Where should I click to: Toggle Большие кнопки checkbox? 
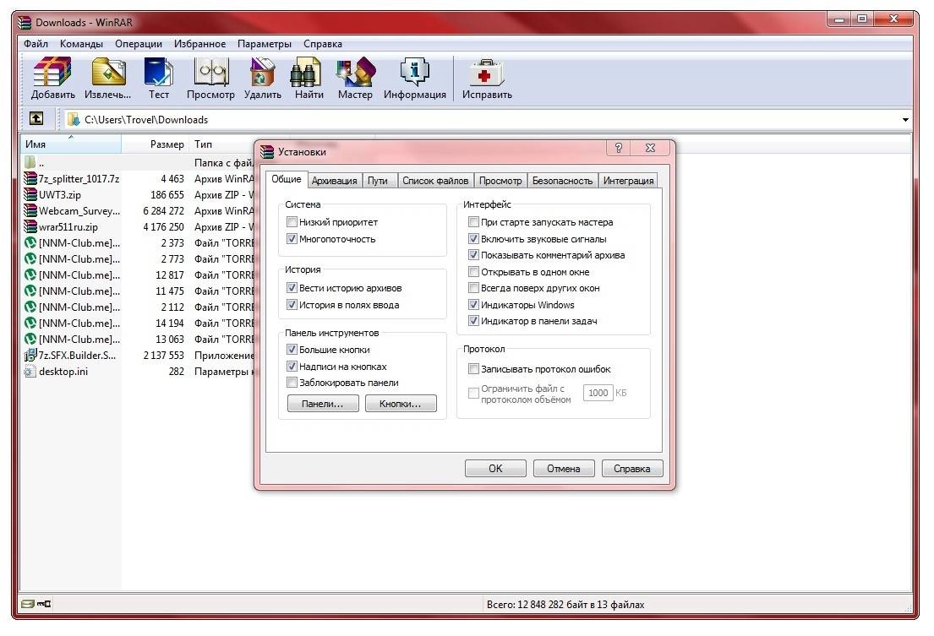coord(292,349)
